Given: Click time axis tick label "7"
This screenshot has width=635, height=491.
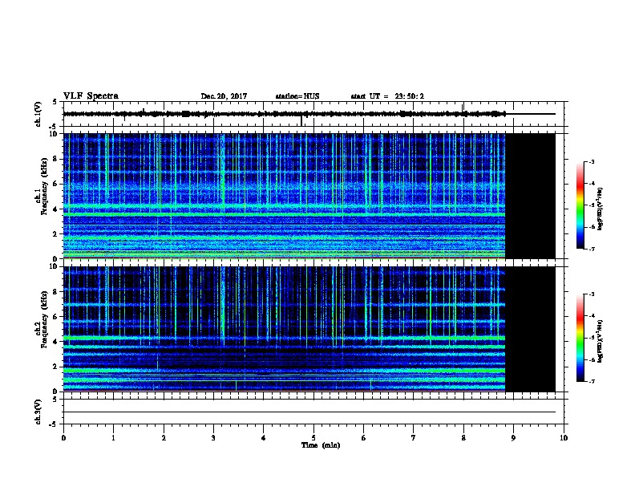Looking at the screenshot, I should coord(414,438).
